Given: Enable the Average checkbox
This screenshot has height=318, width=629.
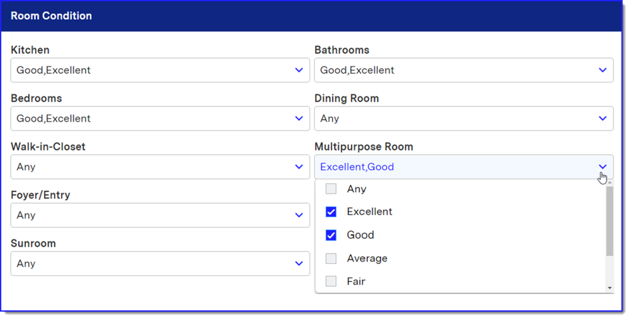Looking at the screenshot, I should pyautogui.click(x=331, y=258).
